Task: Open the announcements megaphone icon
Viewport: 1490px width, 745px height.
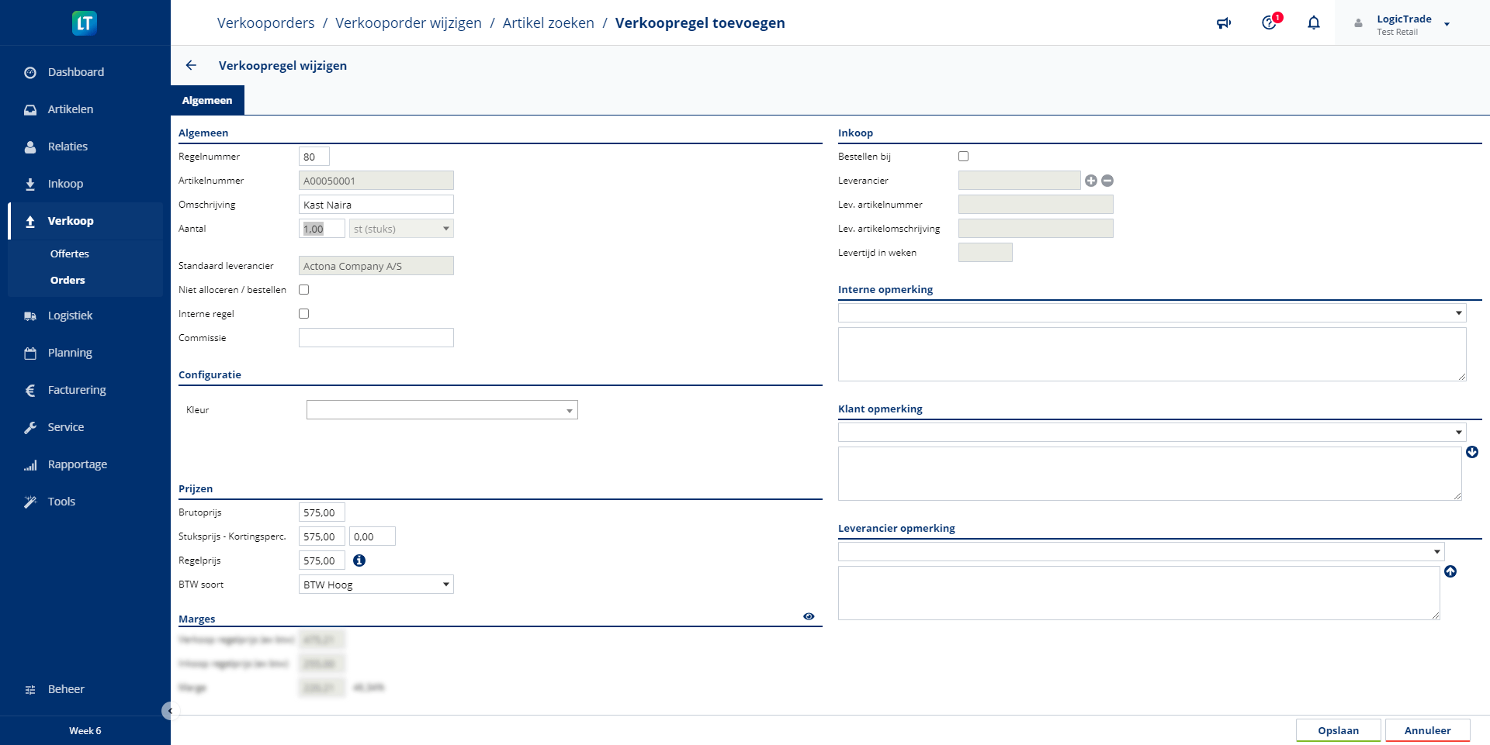Action: click(1224, 23)
